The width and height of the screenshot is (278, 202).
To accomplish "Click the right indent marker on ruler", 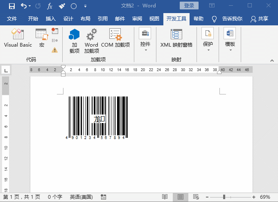I will 219,72.
